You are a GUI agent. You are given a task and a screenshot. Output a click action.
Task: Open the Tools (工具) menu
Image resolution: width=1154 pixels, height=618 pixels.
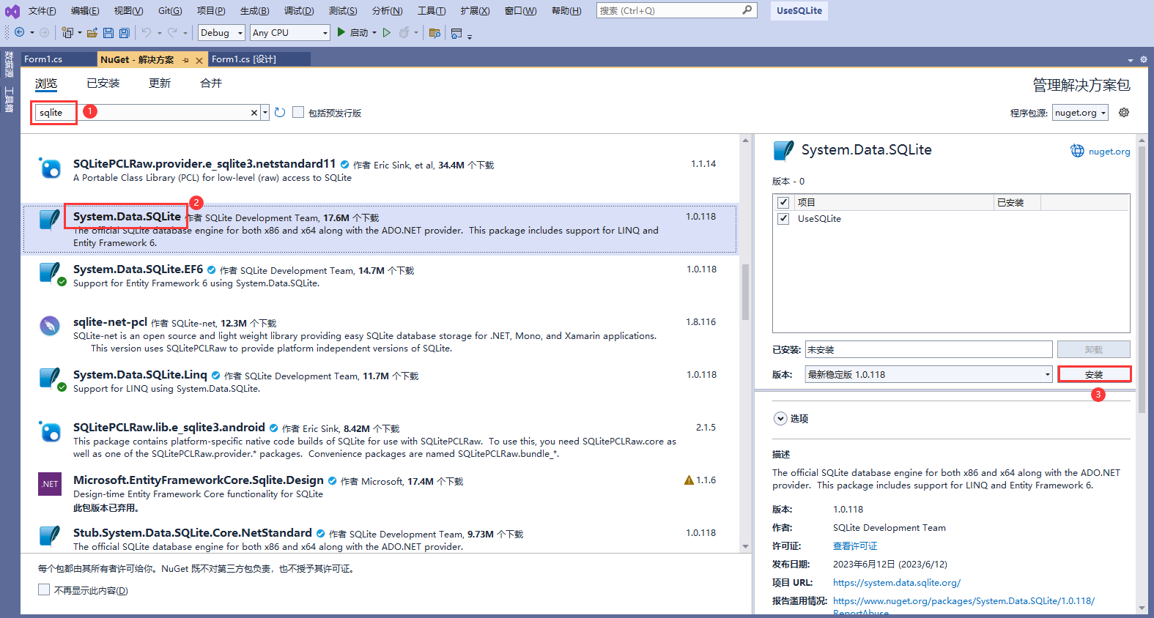432,11
